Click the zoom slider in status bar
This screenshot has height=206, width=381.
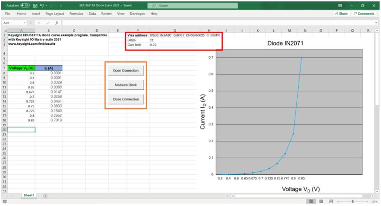coord(353,201)
